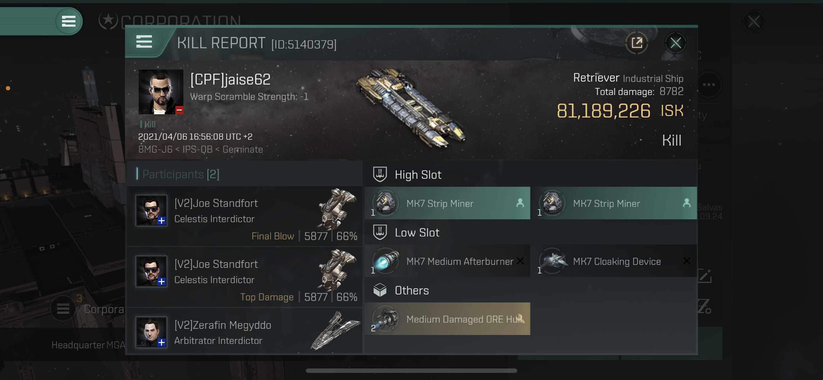The image size is (823, 380).
Task: Select the Medium Damaged ORE Hull item
Action: point(447,319)
